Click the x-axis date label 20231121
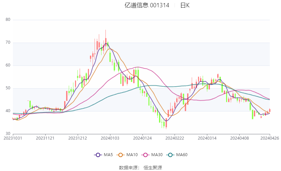 click(45, 138)
